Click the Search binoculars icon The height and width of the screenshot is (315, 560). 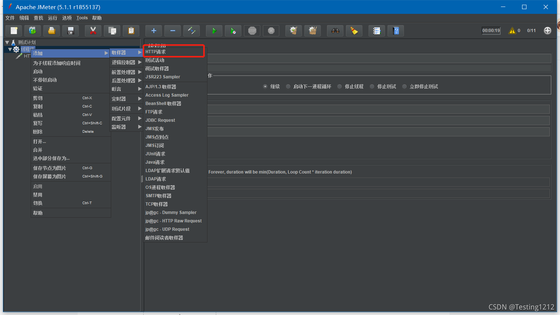pos(335,31)
